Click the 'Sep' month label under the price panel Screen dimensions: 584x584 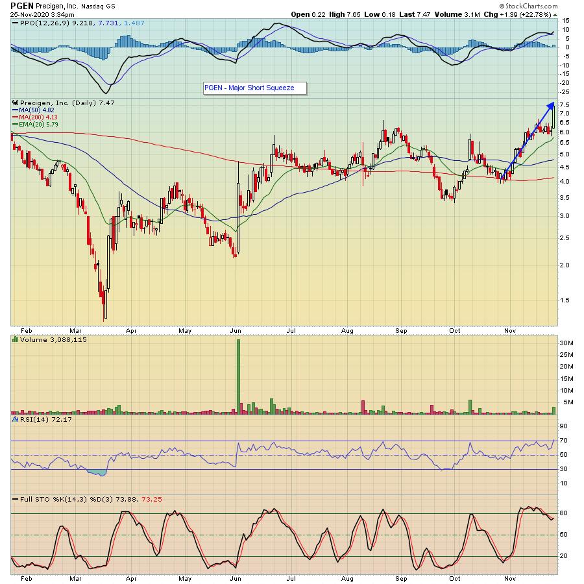coord(401,331)
